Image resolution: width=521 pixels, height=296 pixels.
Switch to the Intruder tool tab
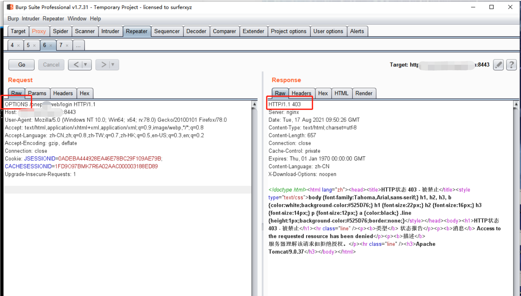(x=110, y=31)
